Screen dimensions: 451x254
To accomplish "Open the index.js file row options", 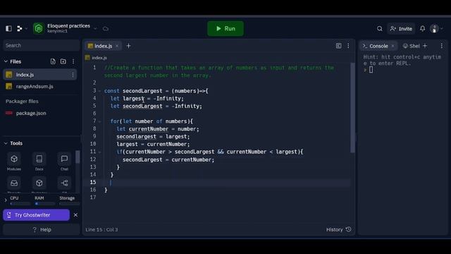I will click(x=73, y=75).
